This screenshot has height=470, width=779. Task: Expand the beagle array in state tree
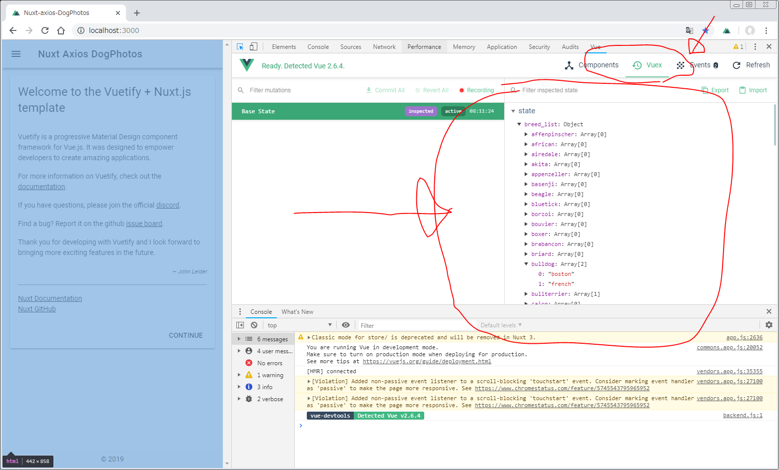[526, 194]
